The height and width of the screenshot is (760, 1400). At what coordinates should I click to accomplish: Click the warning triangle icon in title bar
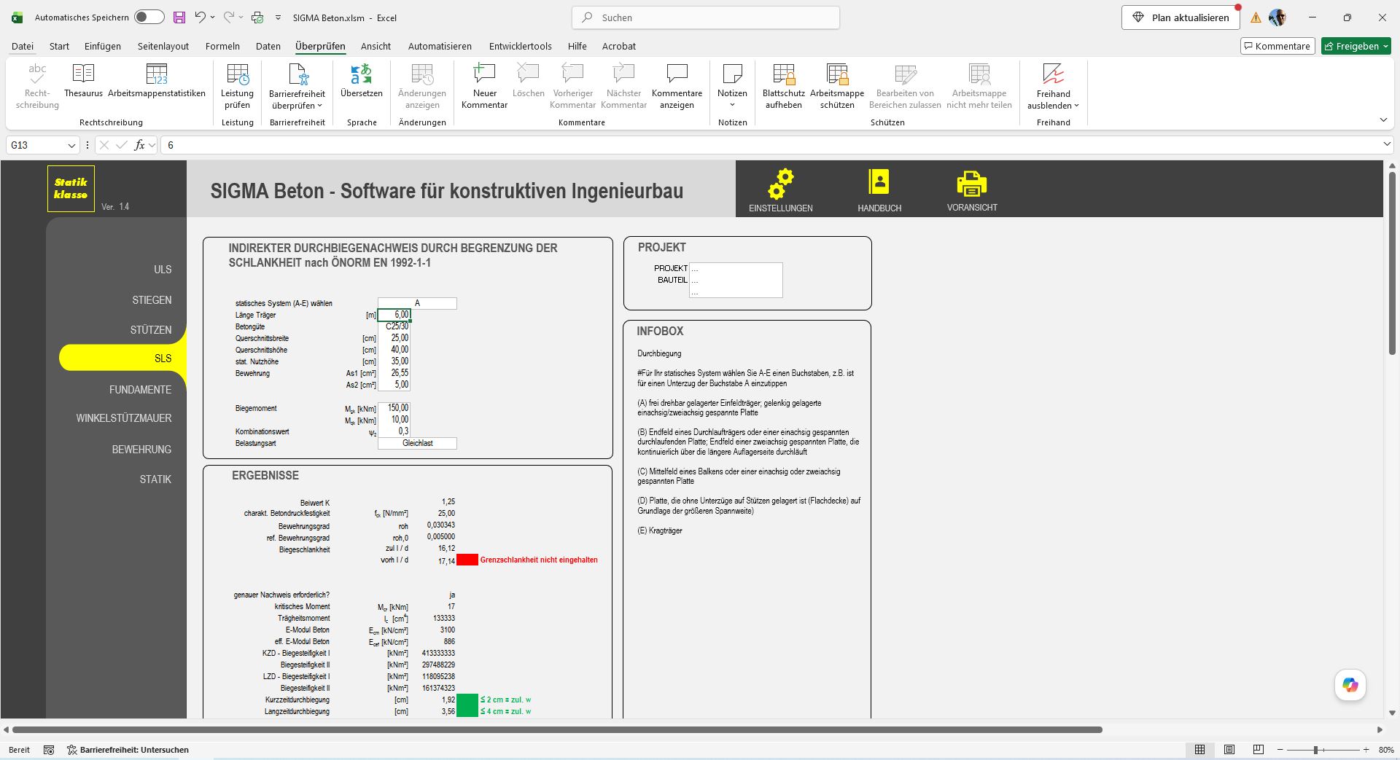1256,17
